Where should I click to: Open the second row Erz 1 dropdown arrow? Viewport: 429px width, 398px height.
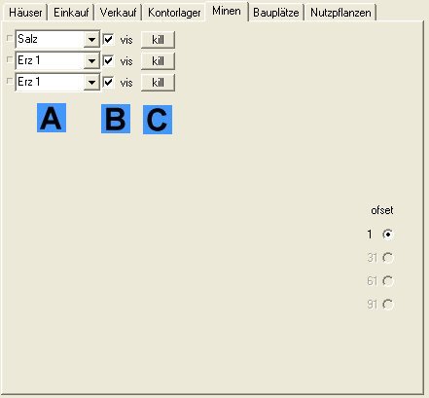pyautogui.click(x=91, y=61)
